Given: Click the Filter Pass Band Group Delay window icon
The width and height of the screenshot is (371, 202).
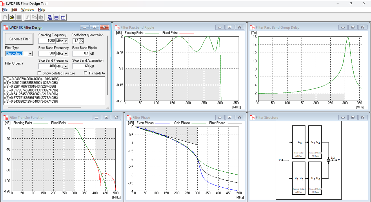Looking at the screenshot, I should pyautogui.click(x=252, y=27).
